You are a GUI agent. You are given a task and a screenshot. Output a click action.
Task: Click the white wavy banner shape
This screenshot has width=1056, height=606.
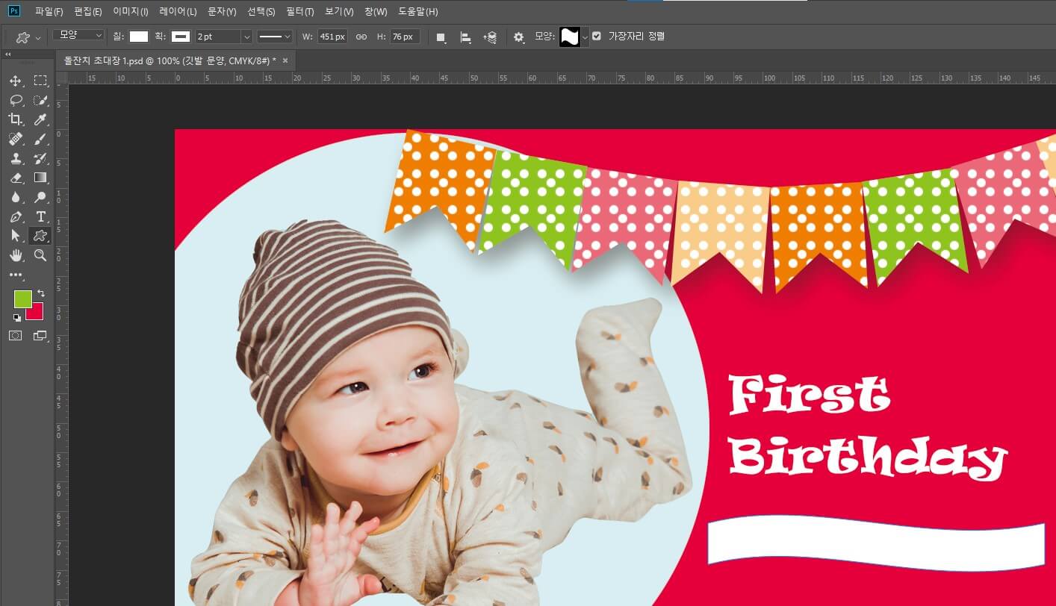point(876,543)
